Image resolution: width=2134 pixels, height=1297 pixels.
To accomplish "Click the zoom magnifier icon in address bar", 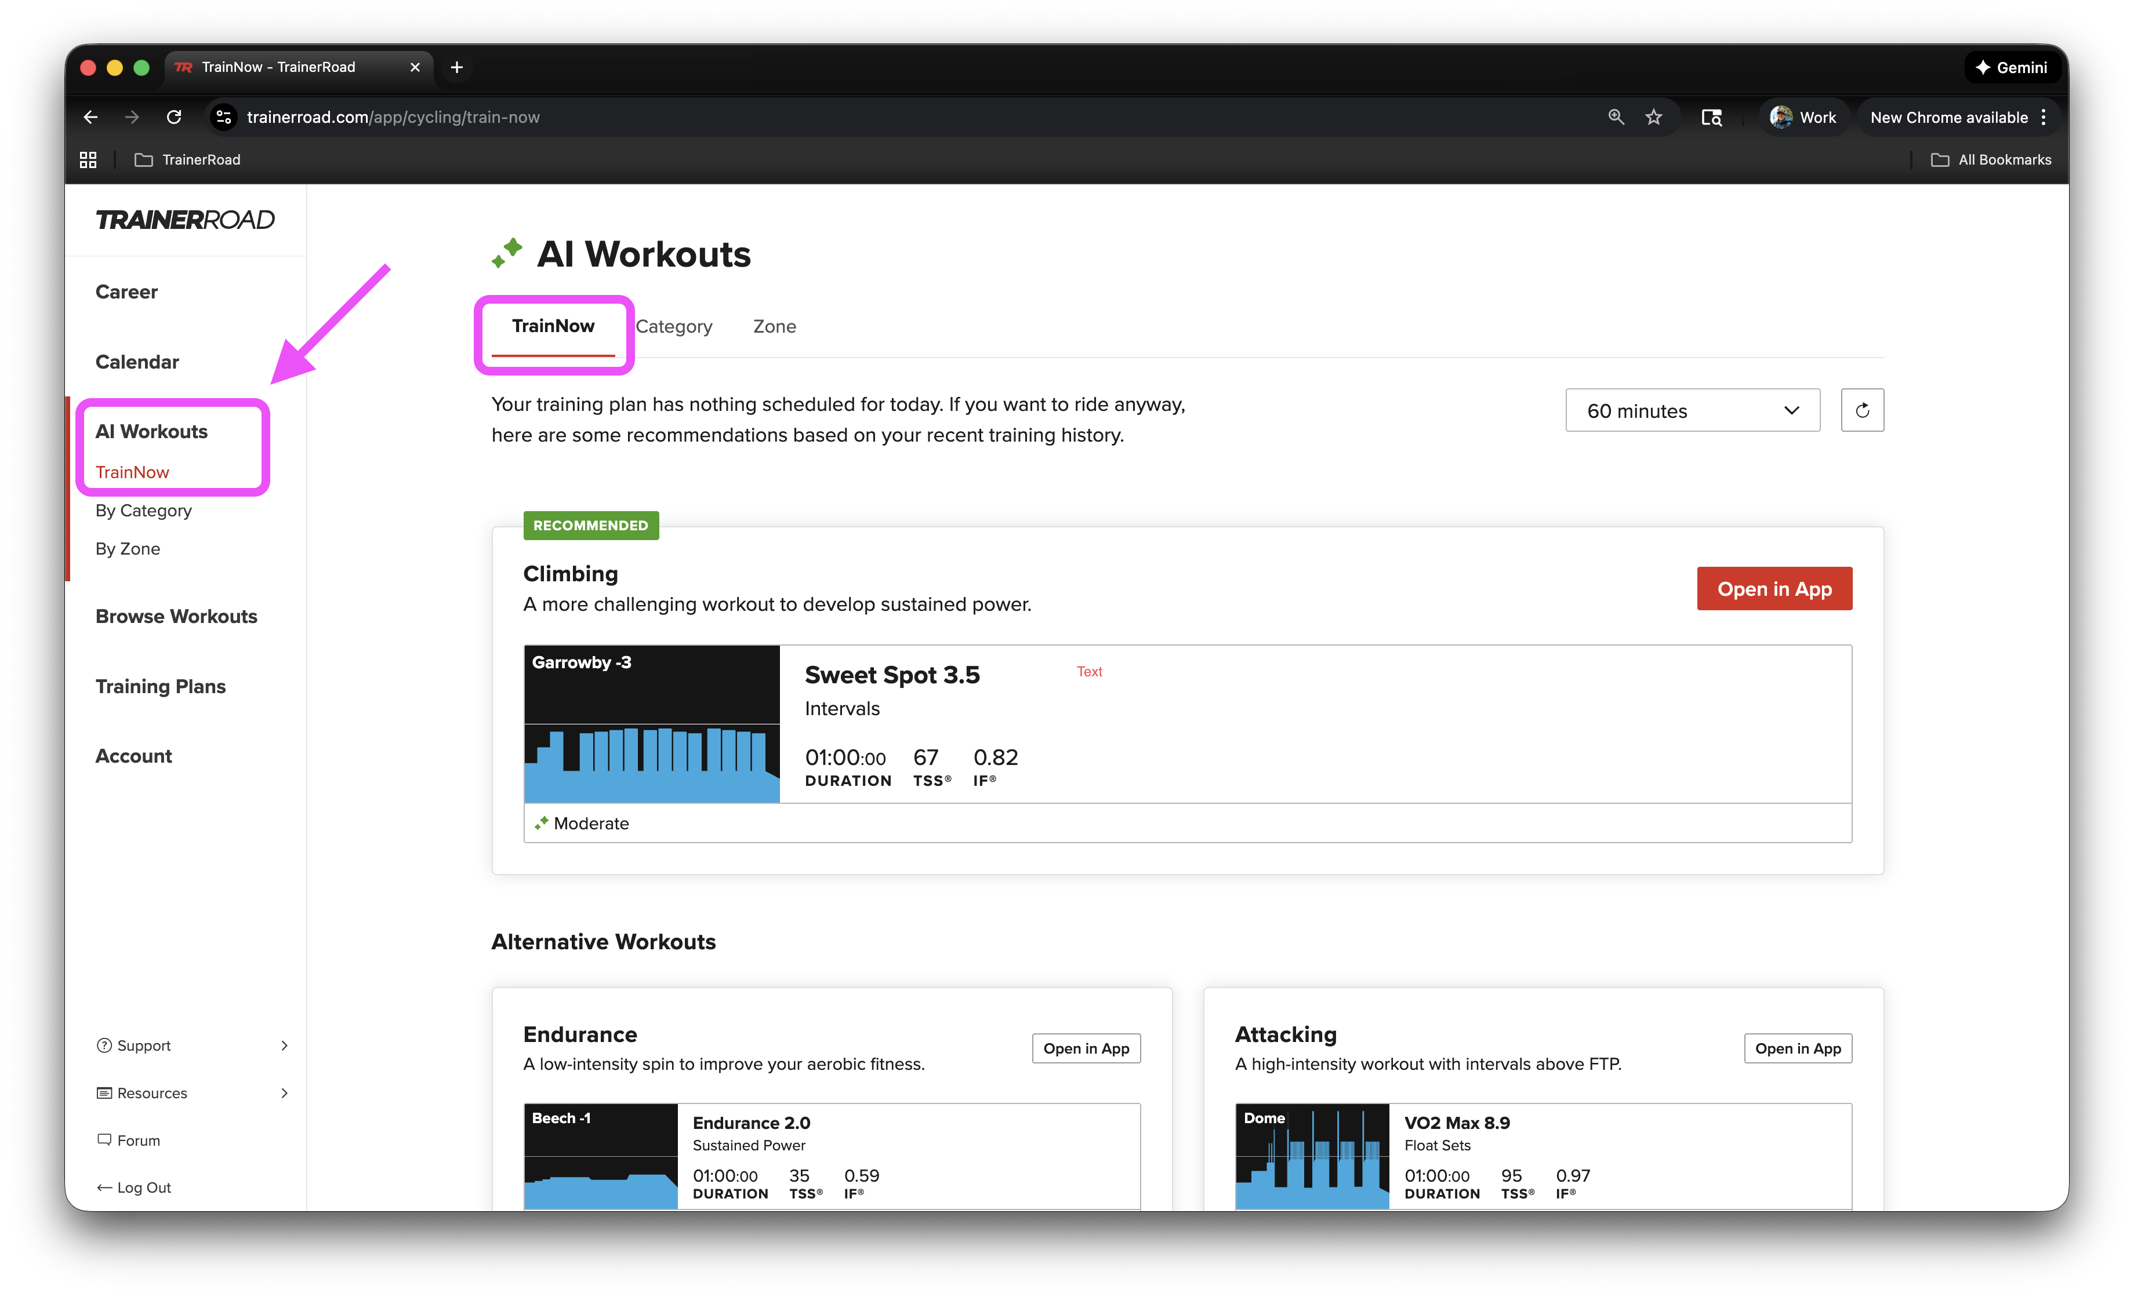I will [1615, 117].
